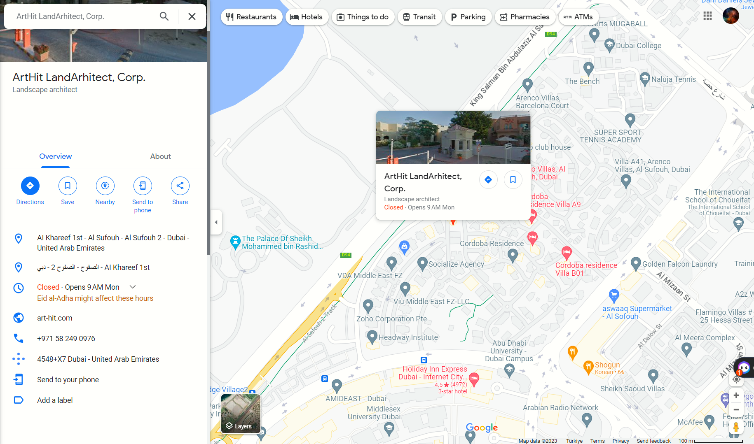
Task: Click the Send to phone icon
Action: [143, 186]
